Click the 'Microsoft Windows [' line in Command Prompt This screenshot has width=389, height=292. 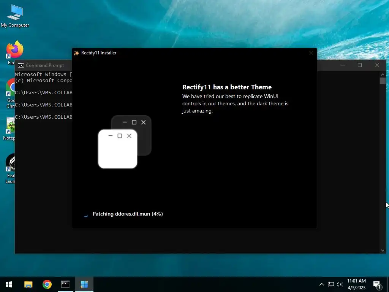43,74
